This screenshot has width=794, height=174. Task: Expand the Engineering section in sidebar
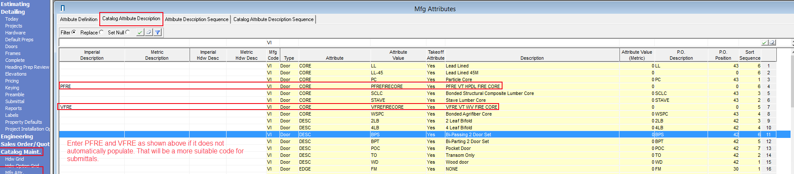coord(17,136)
